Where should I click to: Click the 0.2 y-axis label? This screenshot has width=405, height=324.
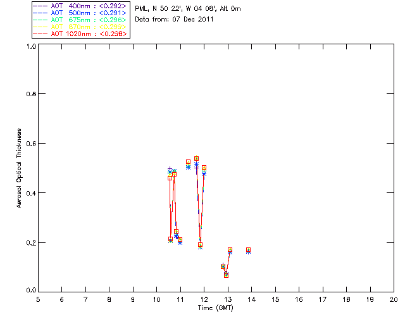31,243
